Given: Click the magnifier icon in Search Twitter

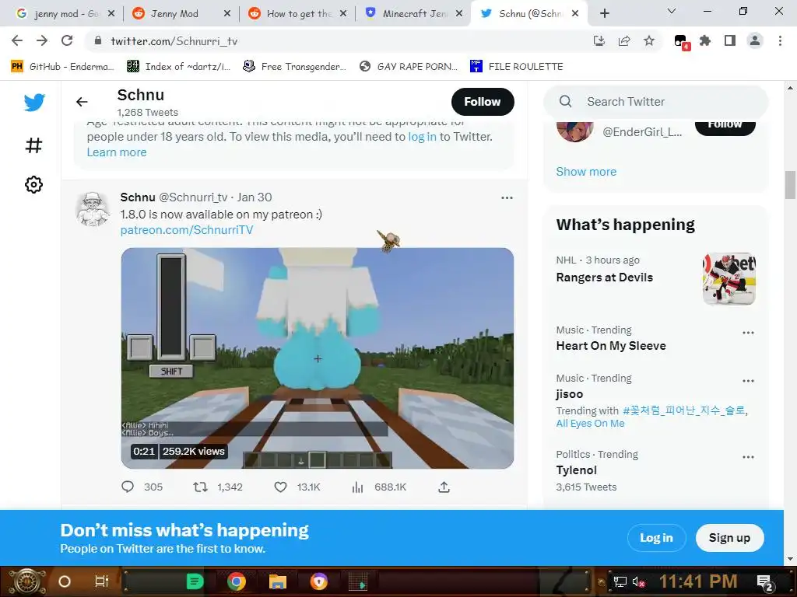Looking at the screenshot, I should (565, 102).
